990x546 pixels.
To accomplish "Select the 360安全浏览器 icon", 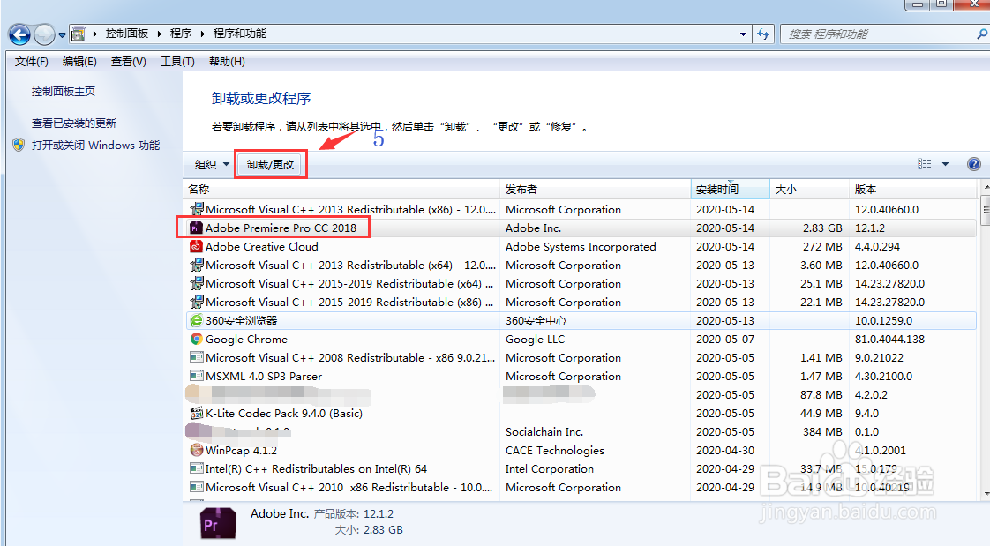I will (x=197, y=321).
